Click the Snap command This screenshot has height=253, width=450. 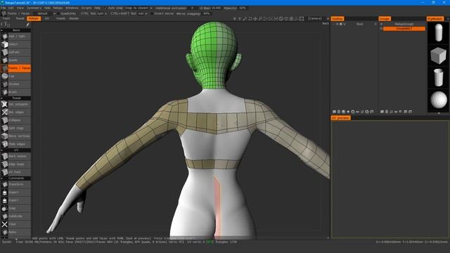coord(15,208)
